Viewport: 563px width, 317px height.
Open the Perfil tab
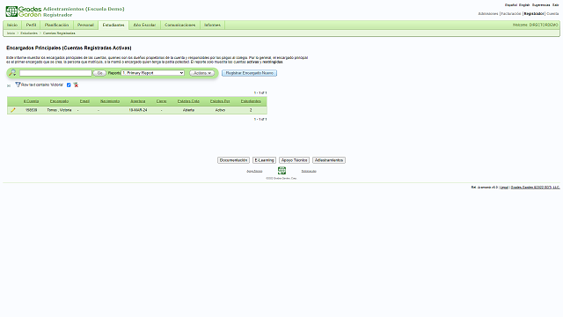click(x=31, y=25)
